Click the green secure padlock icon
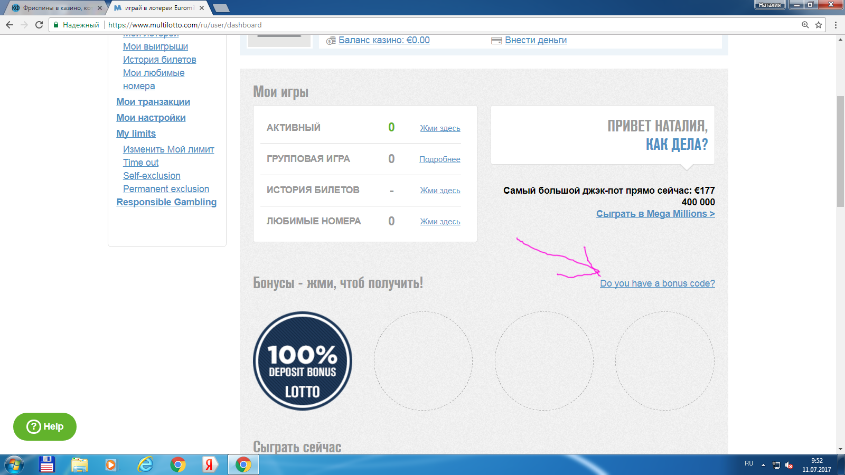 56,25
